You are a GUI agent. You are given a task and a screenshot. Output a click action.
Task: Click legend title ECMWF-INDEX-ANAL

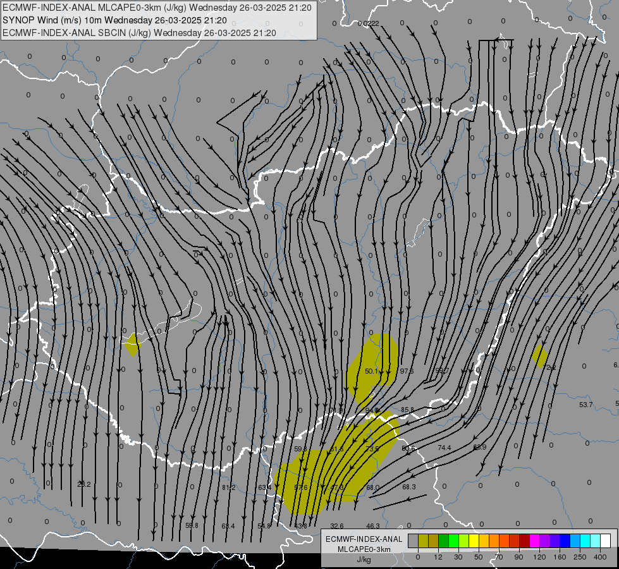coord(364,539)
